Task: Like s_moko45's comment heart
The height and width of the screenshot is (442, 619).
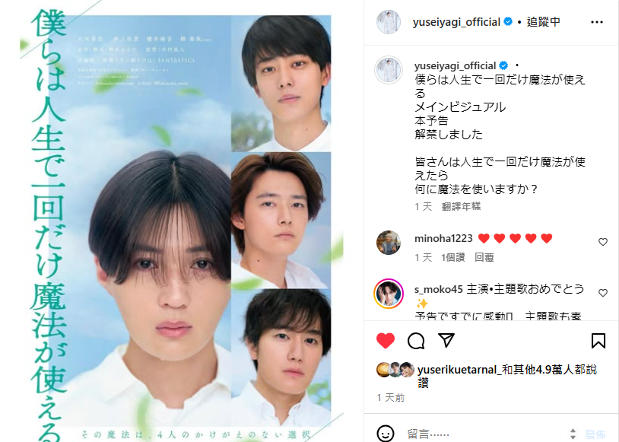Action: (x=602, y=293)
